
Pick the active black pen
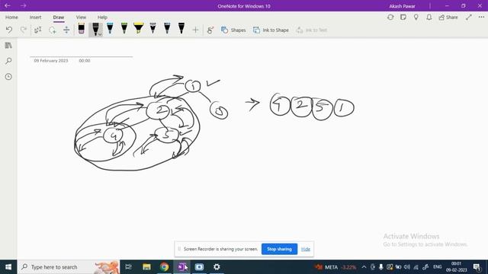pyautogui.click(x=95, y=29)
